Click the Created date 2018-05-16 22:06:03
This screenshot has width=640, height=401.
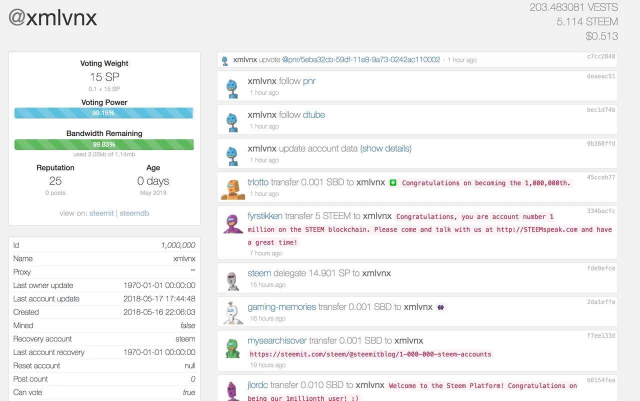coord(159,312)
